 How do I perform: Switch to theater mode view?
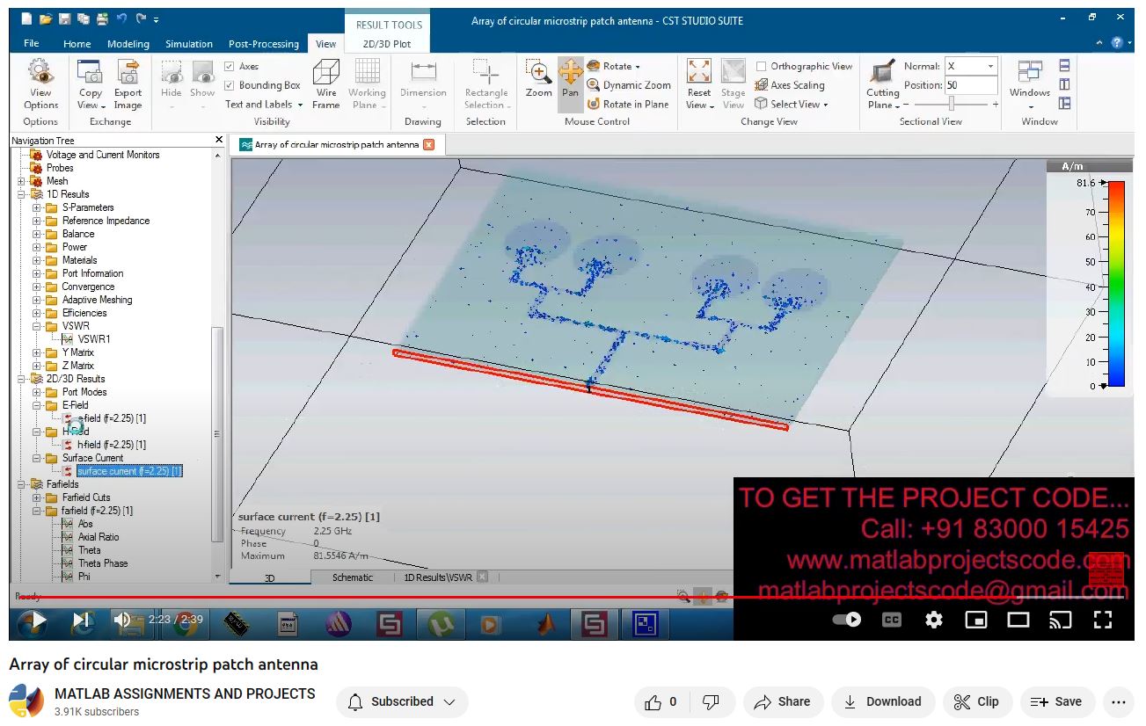(1018, 620)
